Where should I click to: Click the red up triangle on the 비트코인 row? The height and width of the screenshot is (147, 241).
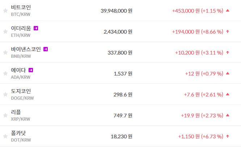coord(228,10)
